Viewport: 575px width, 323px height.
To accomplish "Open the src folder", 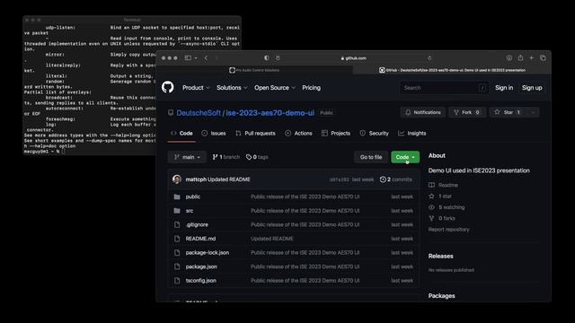I will tap(190, 211).
